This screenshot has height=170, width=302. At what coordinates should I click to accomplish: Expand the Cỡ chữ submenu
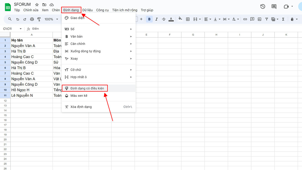[99, 70]
